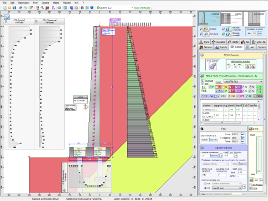Screen dimensions: 268x201
Task: Click the save floppy disk toolbar icon
Action: click(x=14, y=8)
